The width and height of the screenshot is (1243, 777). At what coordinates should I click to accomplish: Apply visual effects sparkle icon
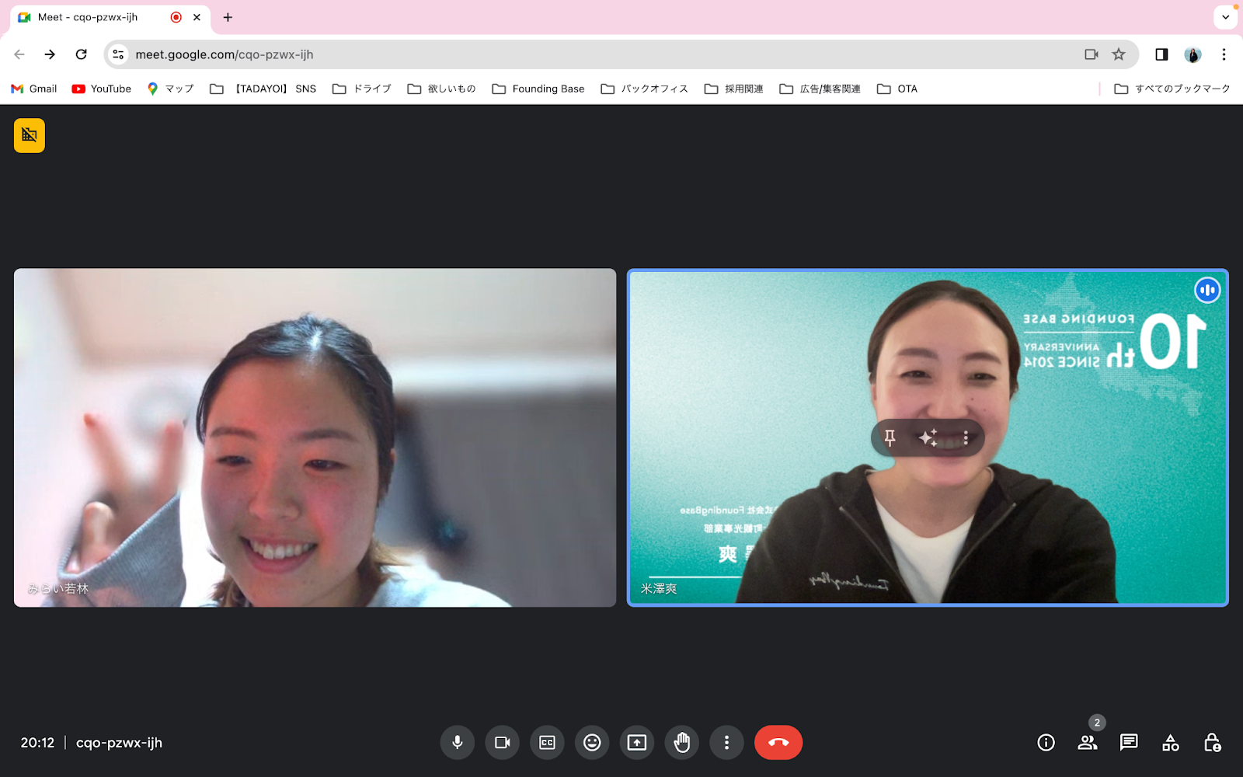tap(928, 438)
